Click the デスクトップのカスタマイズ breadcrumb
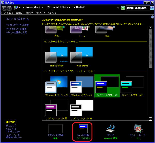The height and width of the screenshot is (143, 155). [x=58, y=7]
